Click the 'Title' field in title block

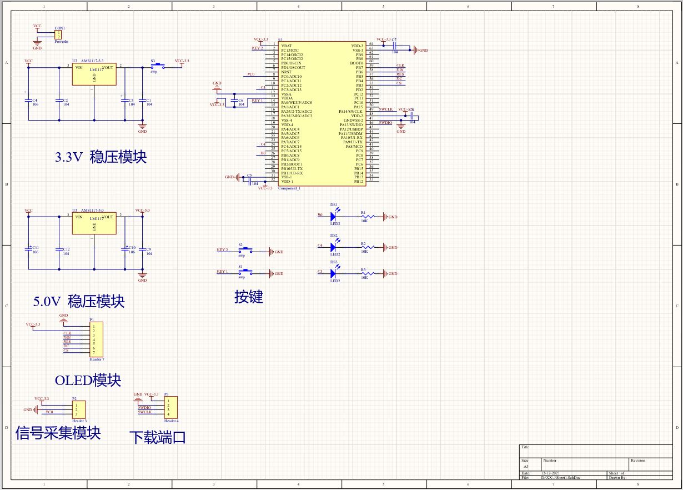(x=525, y=447)
